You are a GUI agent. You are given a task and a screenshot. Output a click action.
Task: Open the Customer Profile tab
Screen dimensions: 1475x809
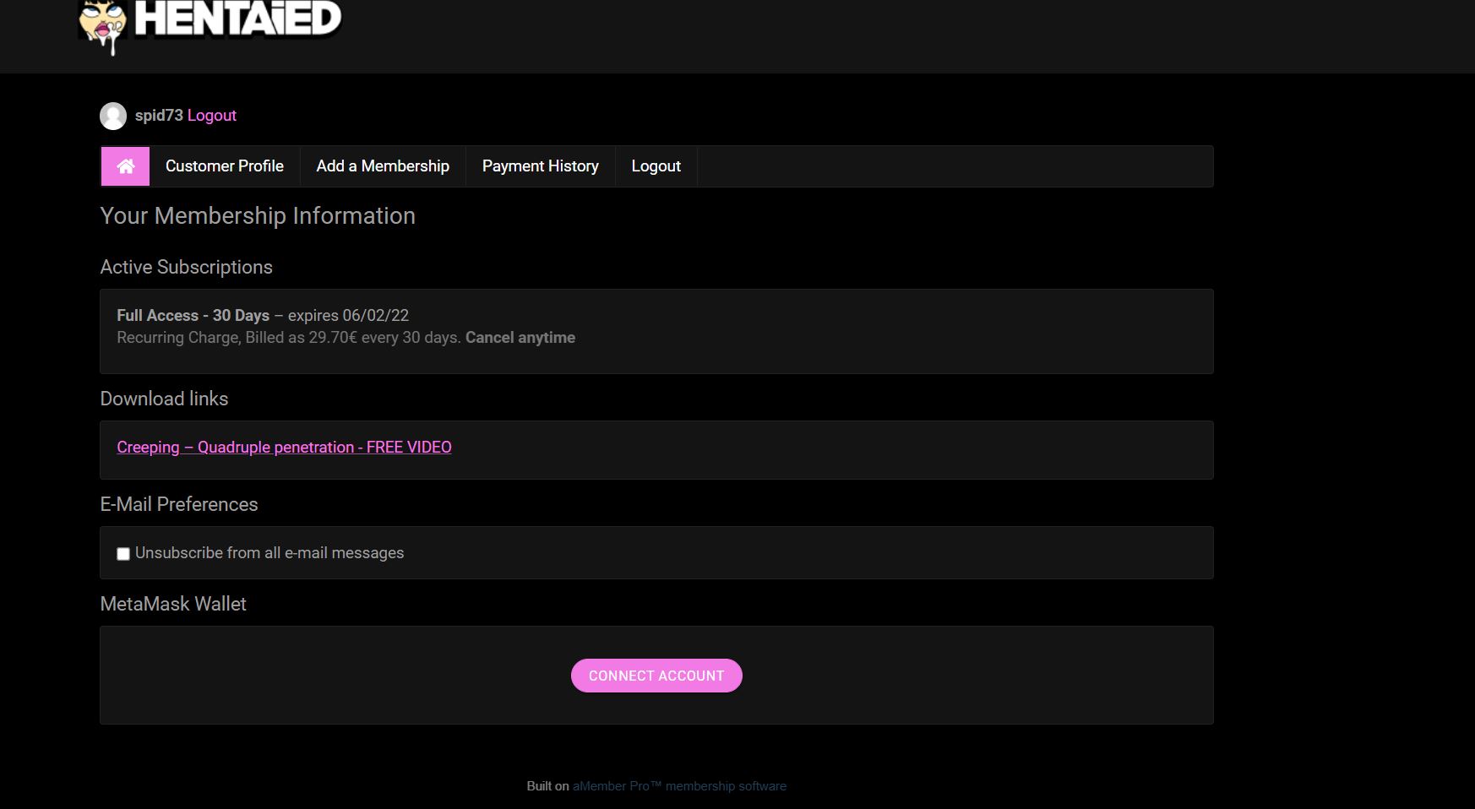225,166
